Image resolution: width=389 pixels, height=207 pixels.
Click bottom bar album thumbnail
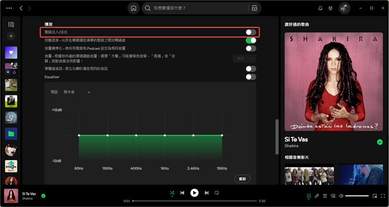pos(11,196)
